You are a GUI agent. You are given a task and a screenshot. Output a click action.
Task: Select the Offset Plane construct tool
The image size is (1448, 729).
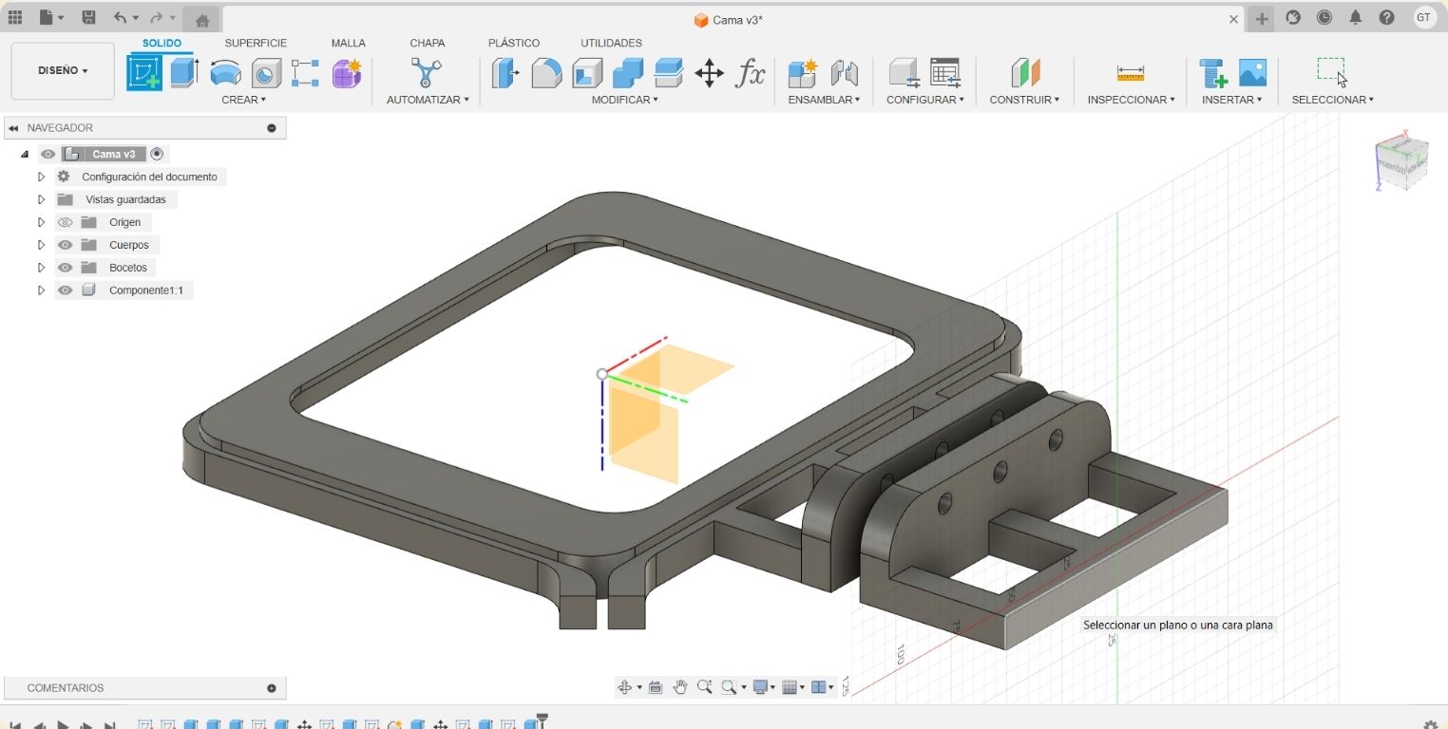pos(1024,73)
